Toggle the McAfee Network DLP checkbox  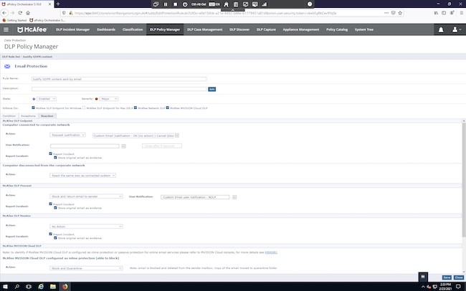click(135, 108)
